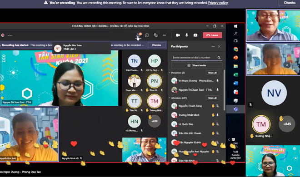Image resolution: width=300 pixels, height=177 pixels.
Task: Toggle microphone for Truong Nhat Minh attendee
Action: coord(218,115)
